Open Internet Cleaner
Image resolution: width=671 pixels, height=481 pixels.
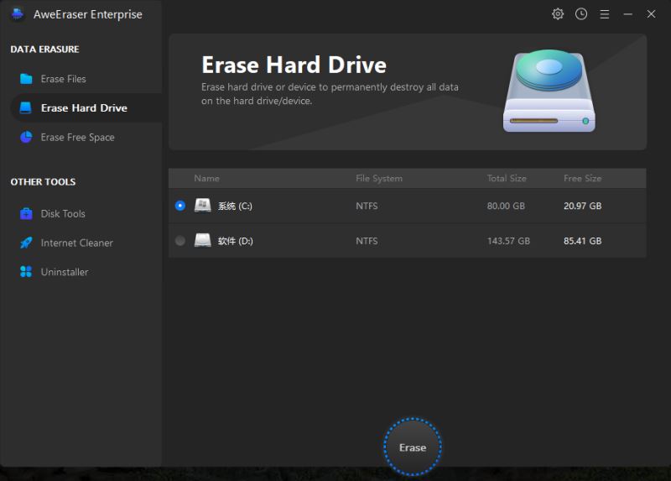click(86, 243)
